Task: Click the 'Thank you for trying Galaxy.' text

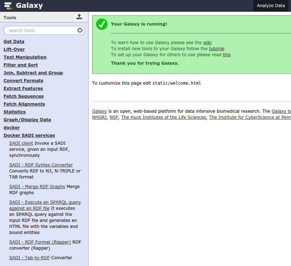Action: [145, 63]
